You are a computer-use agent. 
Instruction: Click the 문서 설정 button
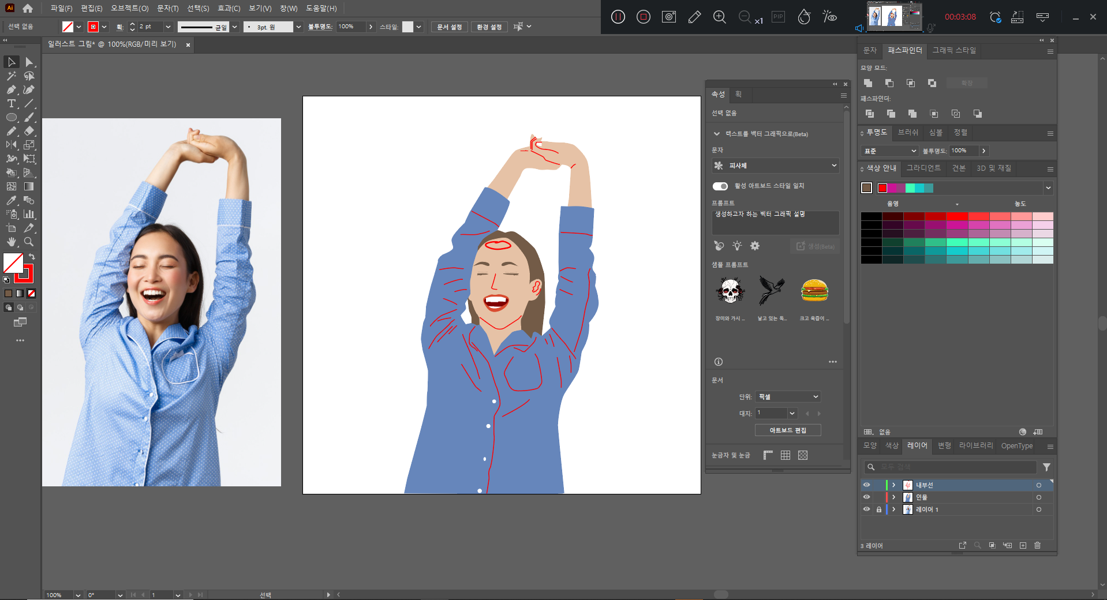(449, 27)
